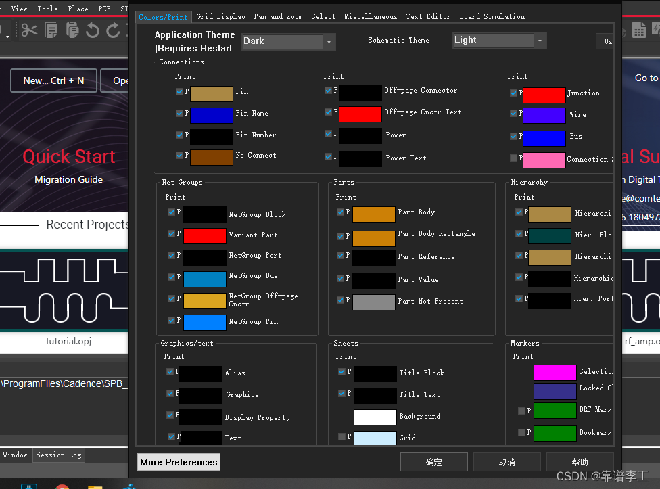Click the light blue Grid color swatch

(x=375, y=438)
